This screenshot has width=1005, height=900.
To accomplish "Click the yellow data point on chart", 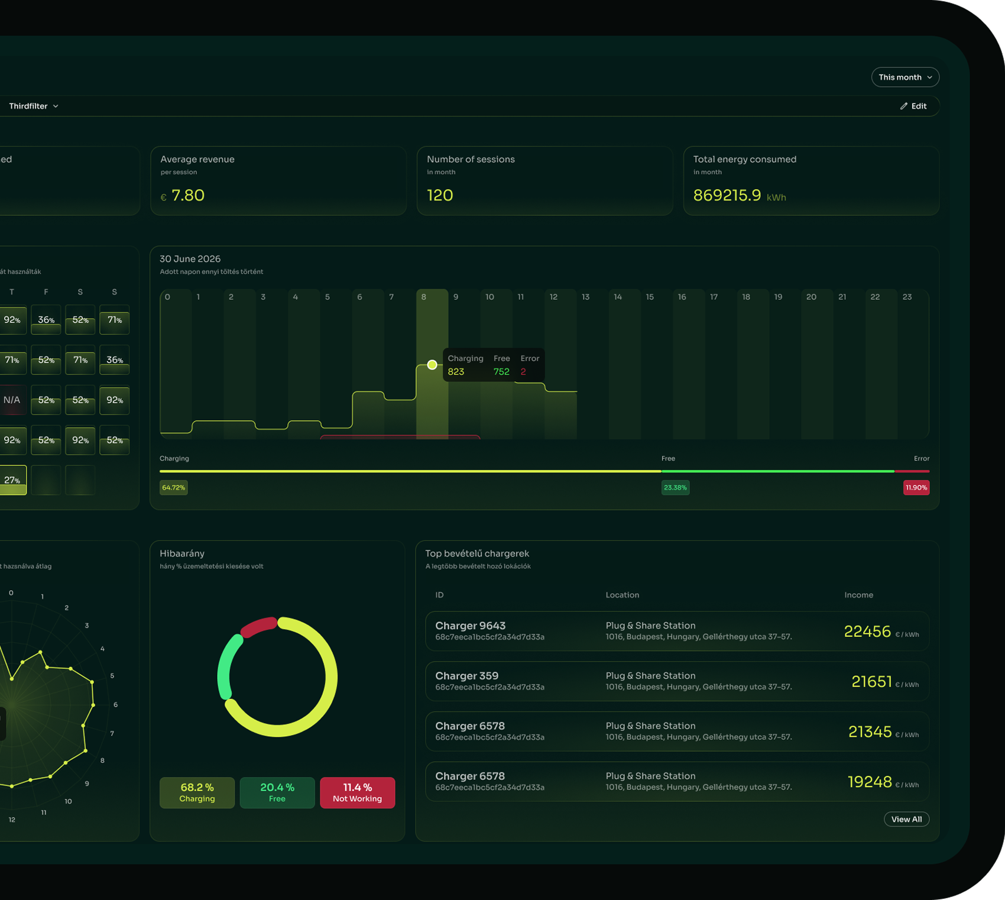I will (432, 365).
